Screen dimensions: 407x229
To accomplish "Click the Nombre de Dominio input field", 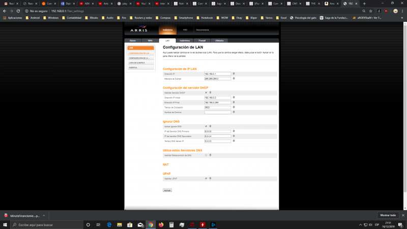I will [x=217, y=112].
